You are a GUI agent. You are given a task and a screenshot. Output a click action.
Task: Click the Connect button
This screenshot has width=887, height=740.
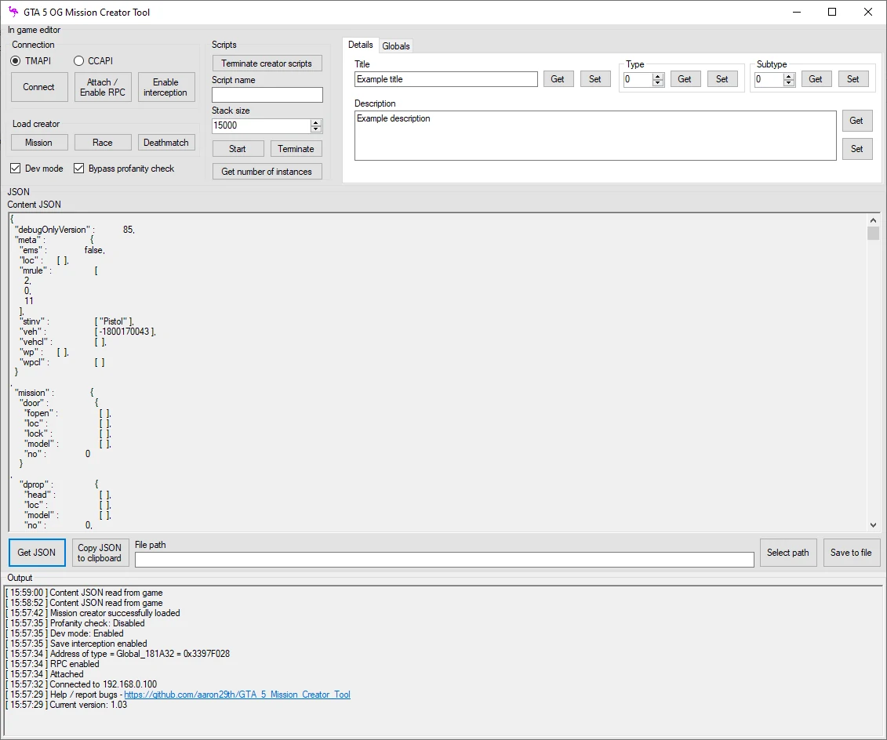click(39, 87)
